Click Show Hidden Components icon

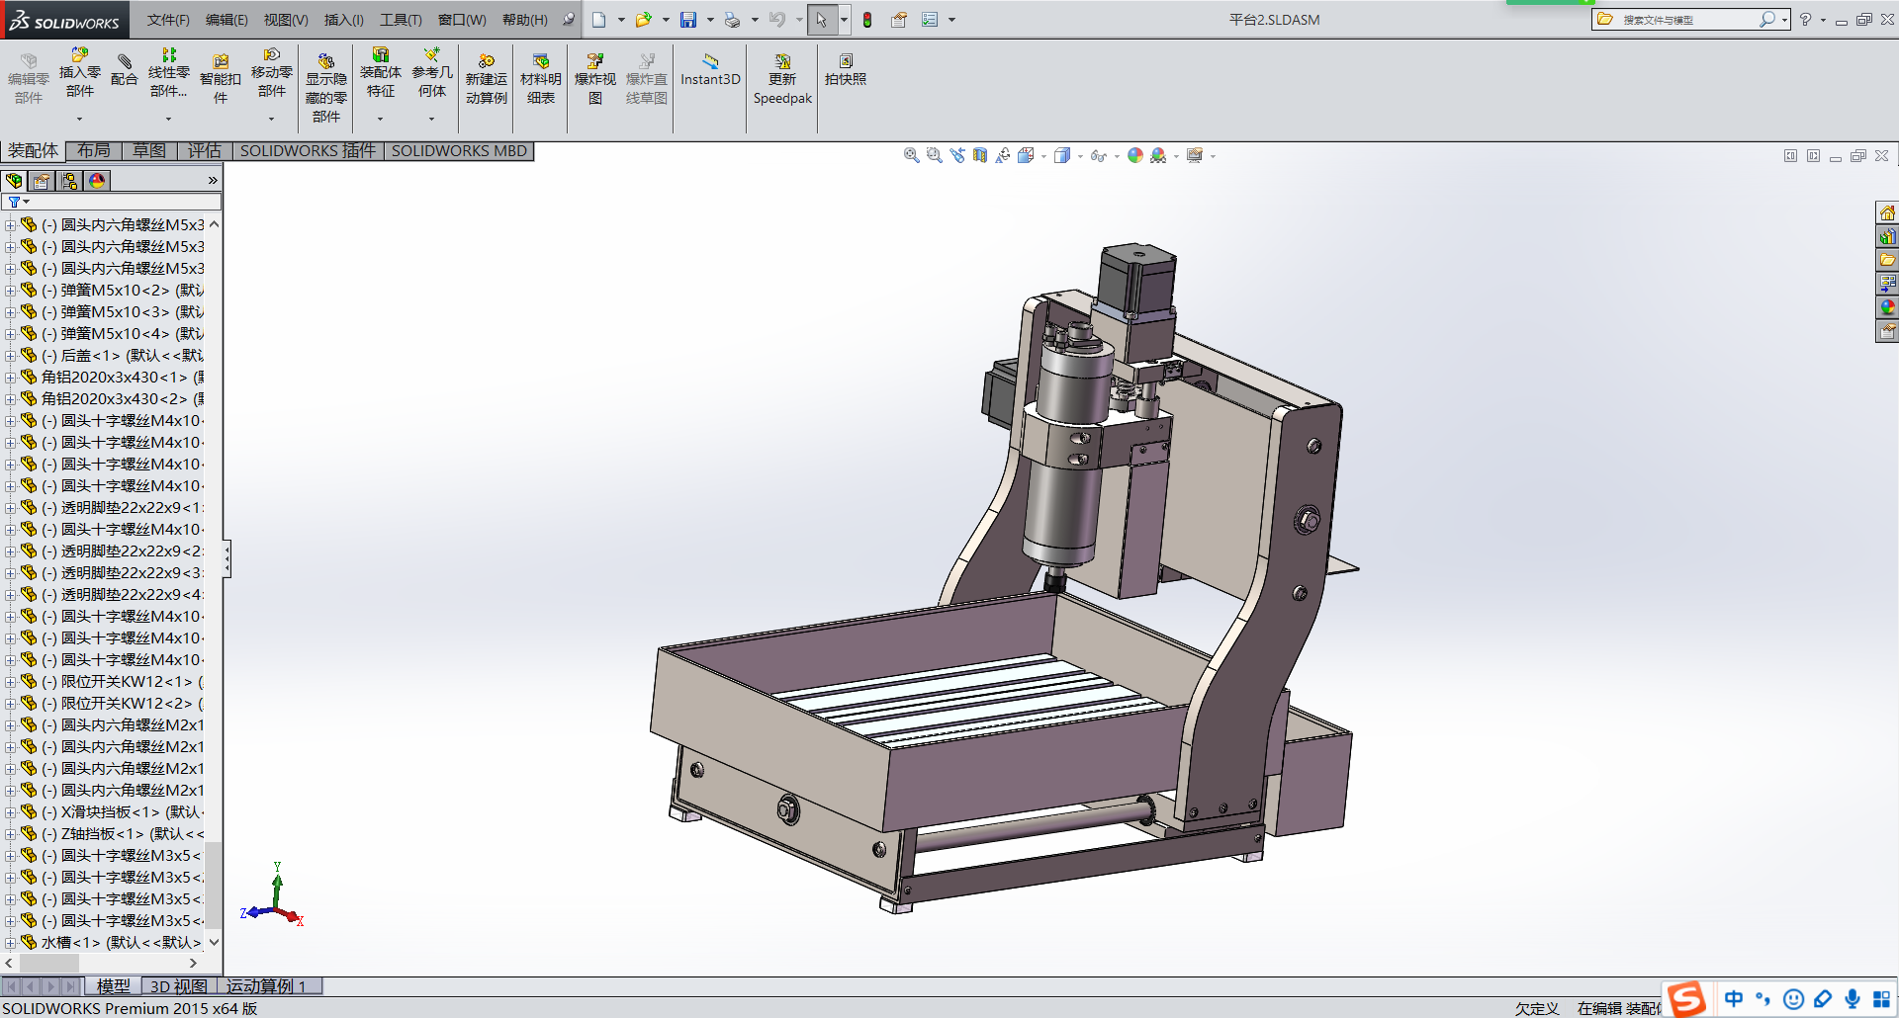tap(326, 88)
